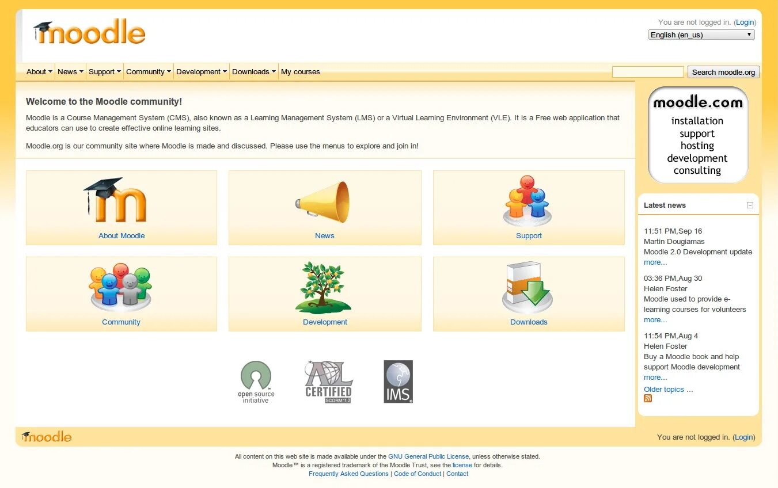This screenshot has height=488, width=778.
Task: Expand the Downloads menu in navigation bar
Action: (x=254, y=71)
